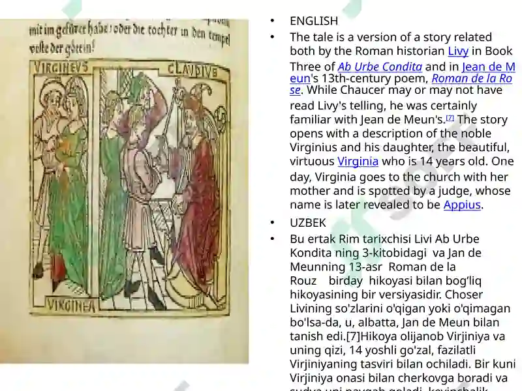The width and height of the screenshot is (522, 391).
Task: Follow the Ab Urbe Condita link
Action: point(380,66)
